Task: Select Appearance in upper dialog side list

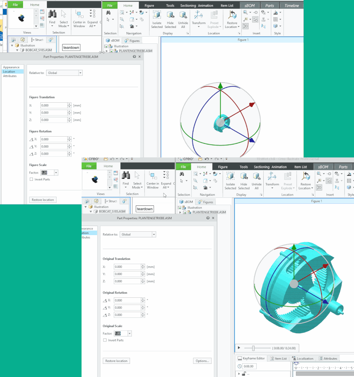Action: (11, 67)
